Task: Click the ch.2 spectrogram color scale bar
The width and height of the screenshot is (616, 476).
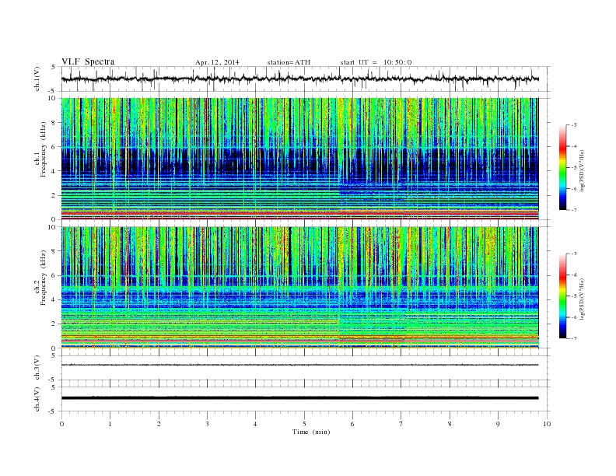Action: point(562,296)
